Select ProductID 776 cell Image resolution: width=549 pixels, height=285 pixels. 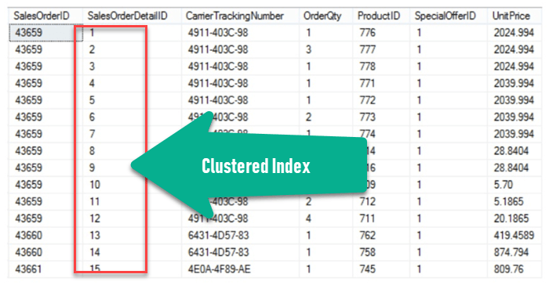[x=381, y=33]
